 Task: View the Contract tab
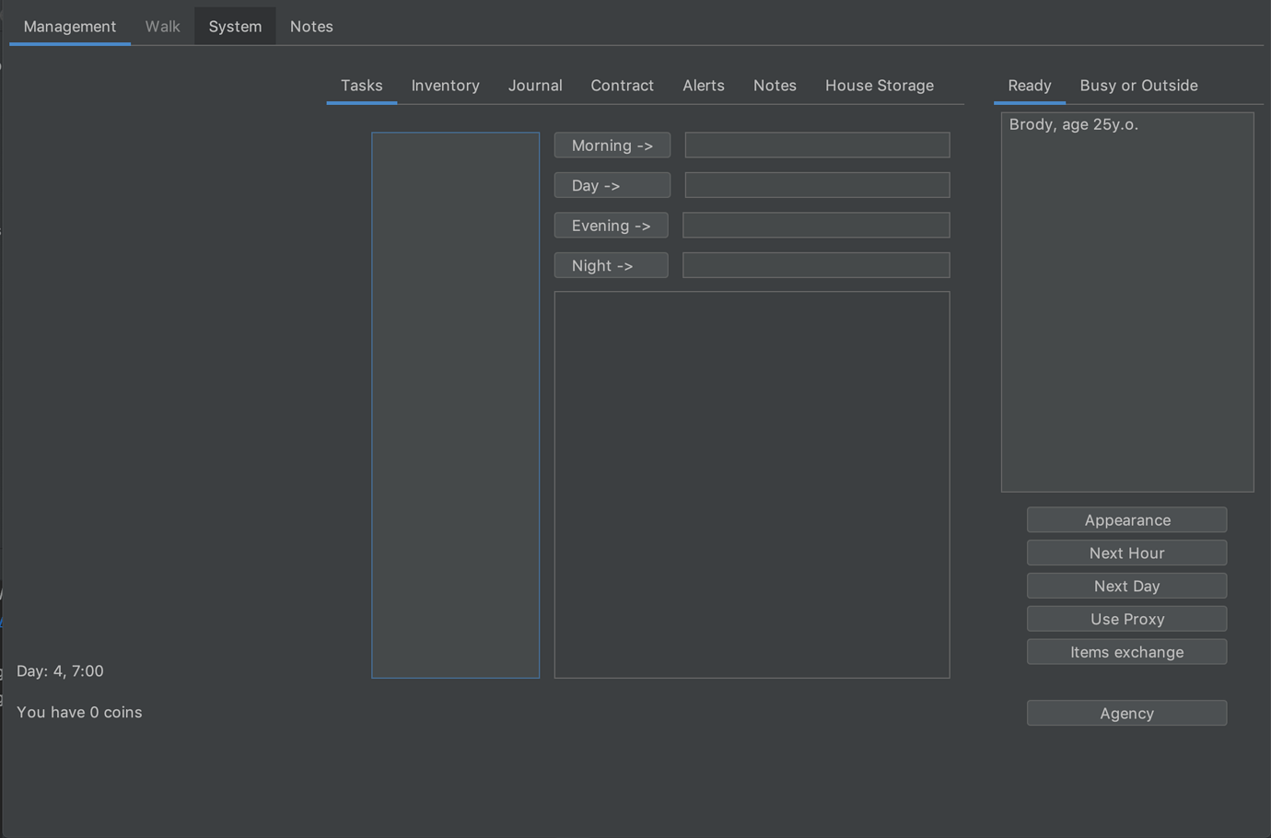click(622, 85)
